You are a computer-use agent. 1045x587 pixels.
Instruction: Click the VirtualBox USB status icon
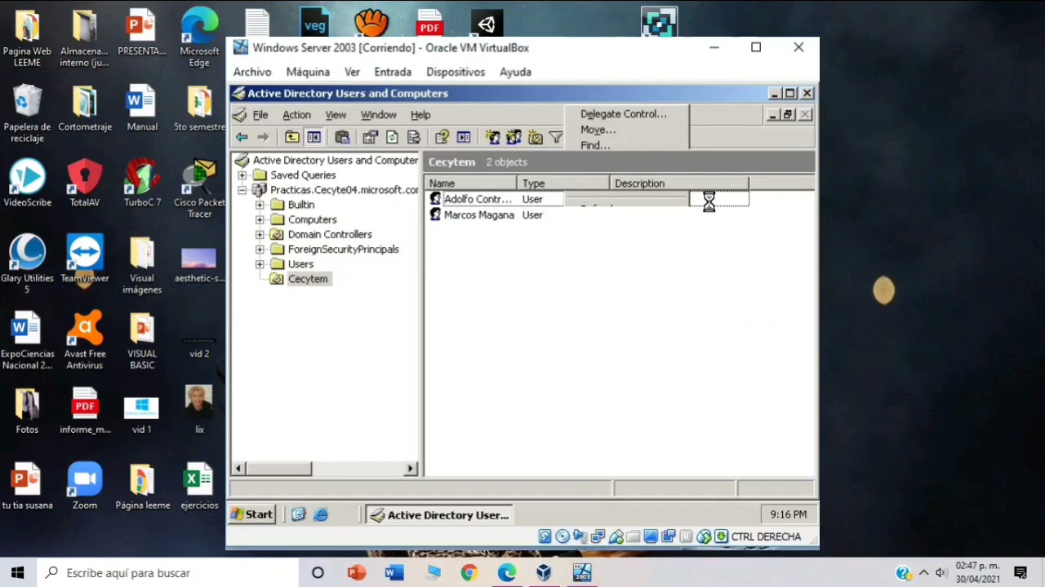point(616,536)
